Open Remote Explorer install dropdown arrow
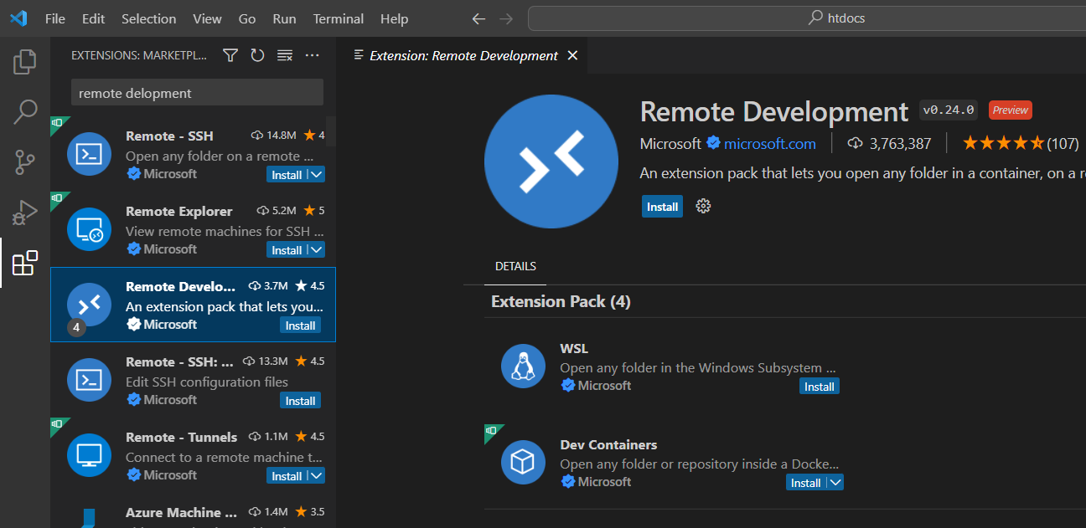Screen dimensions: 1086x528 pyautogui.click(x=316, y=250)
